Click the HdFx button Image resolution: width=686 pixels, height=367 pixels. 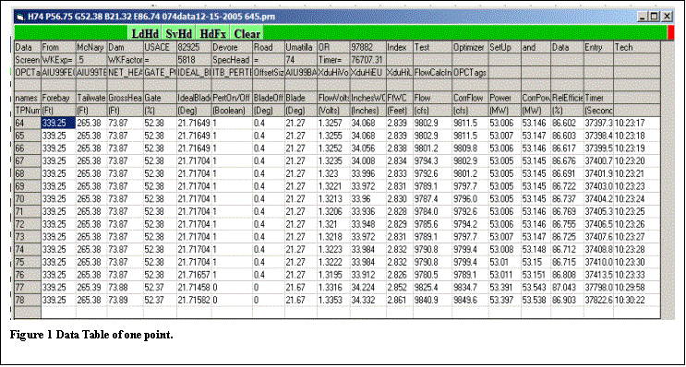pos(212,33)
